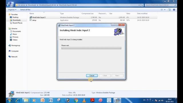Change view with the view icon

tap(162, 10)
